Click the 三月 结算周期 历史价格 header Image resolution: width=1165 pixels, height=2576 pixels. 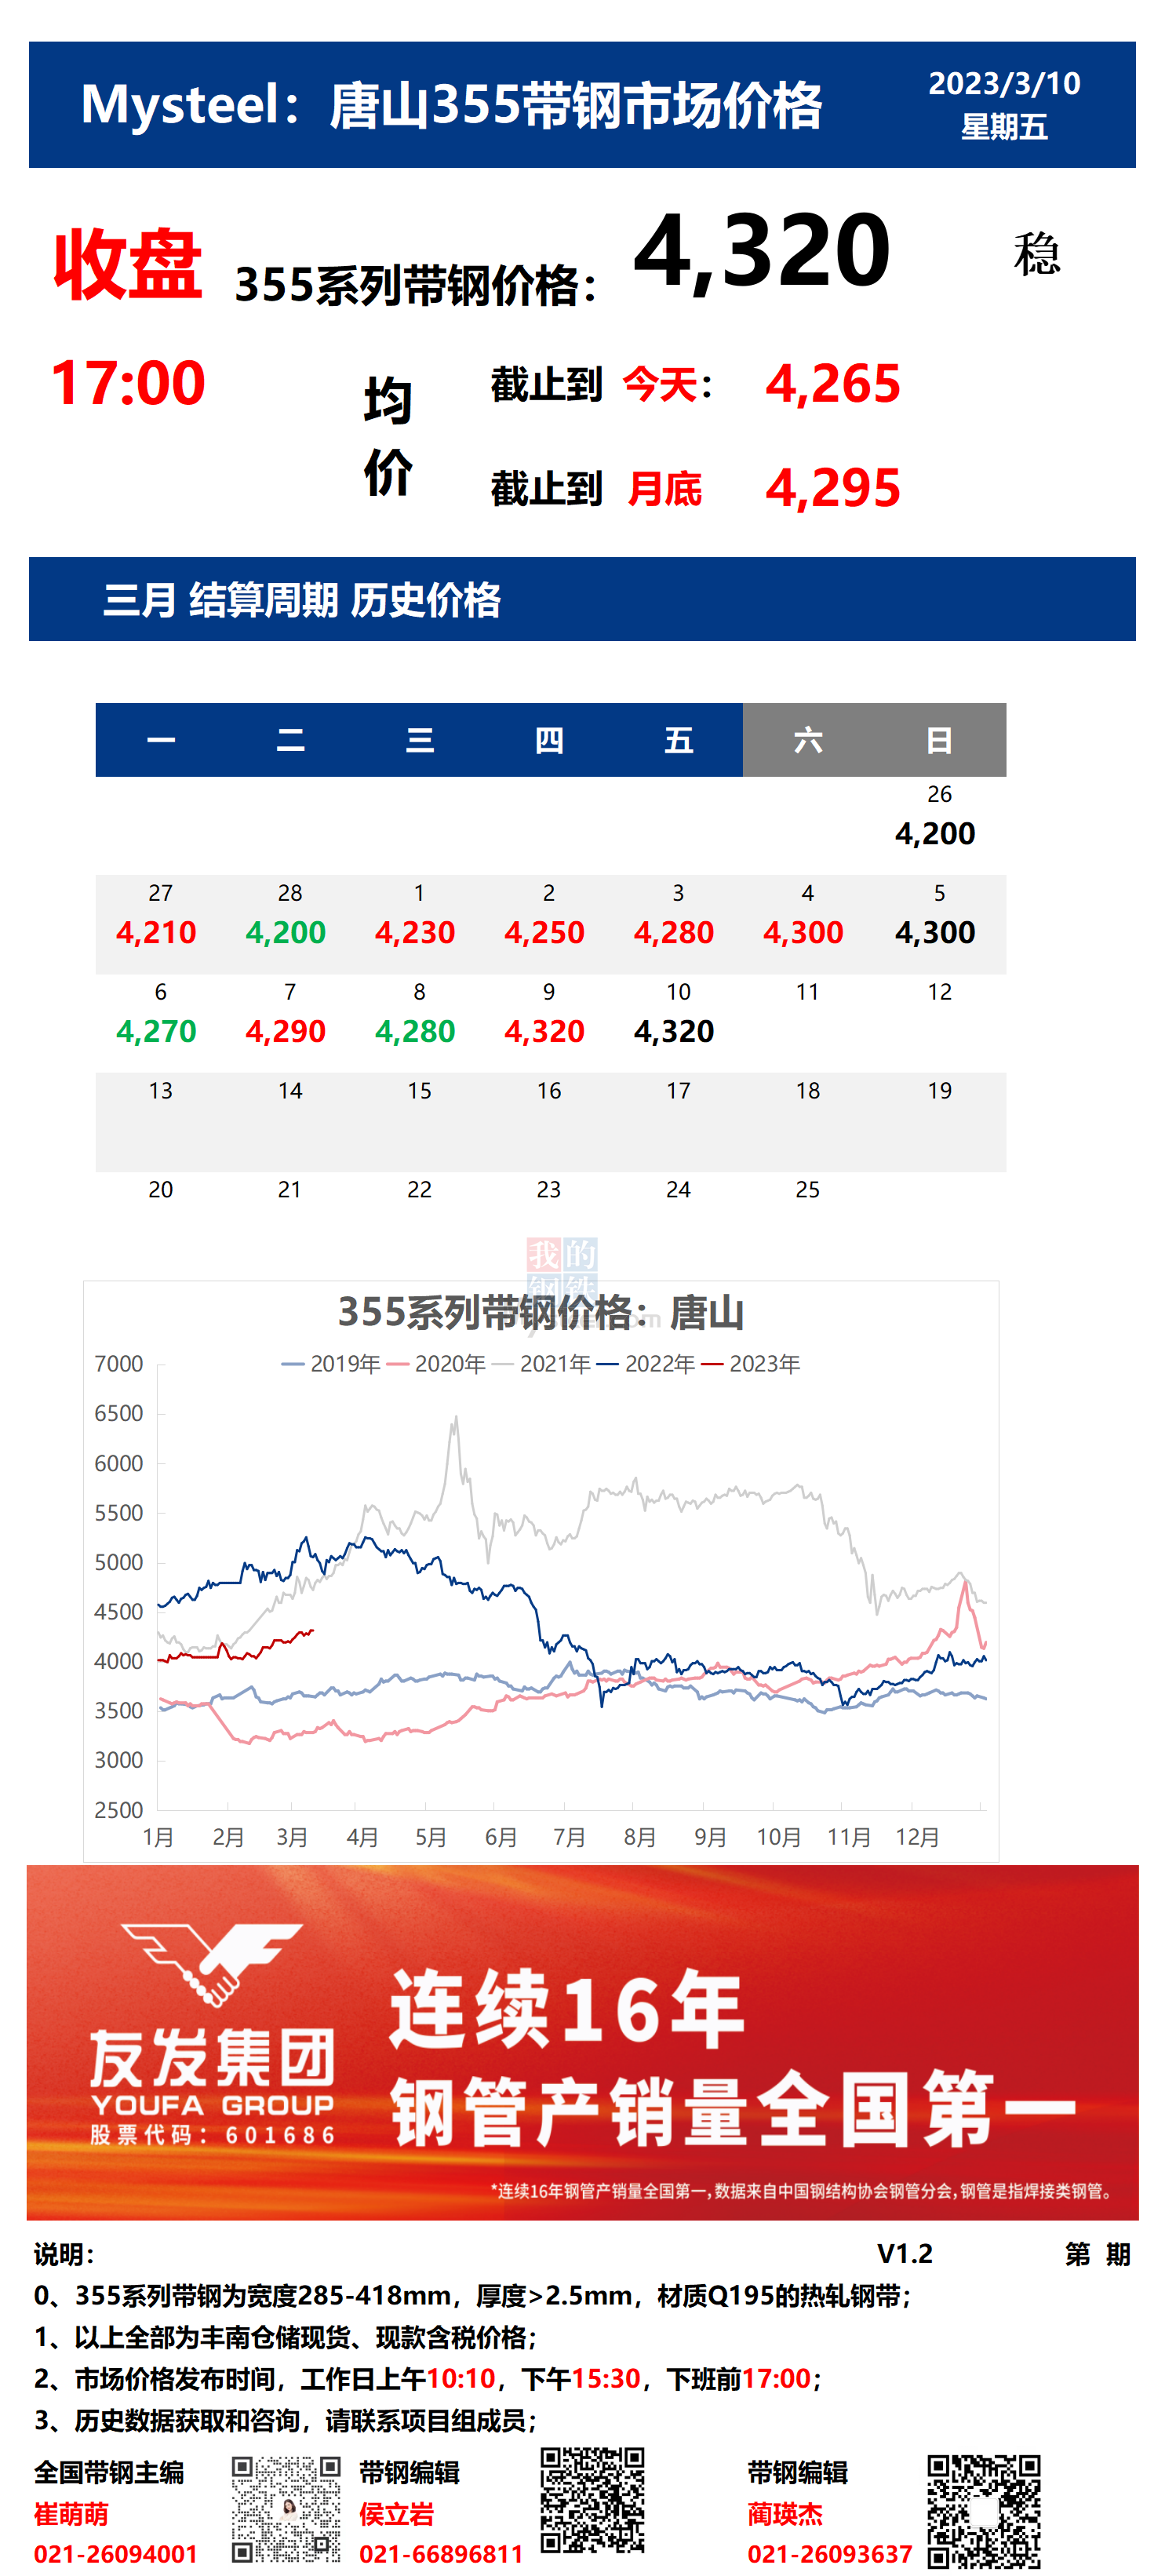tap(302, 600)
